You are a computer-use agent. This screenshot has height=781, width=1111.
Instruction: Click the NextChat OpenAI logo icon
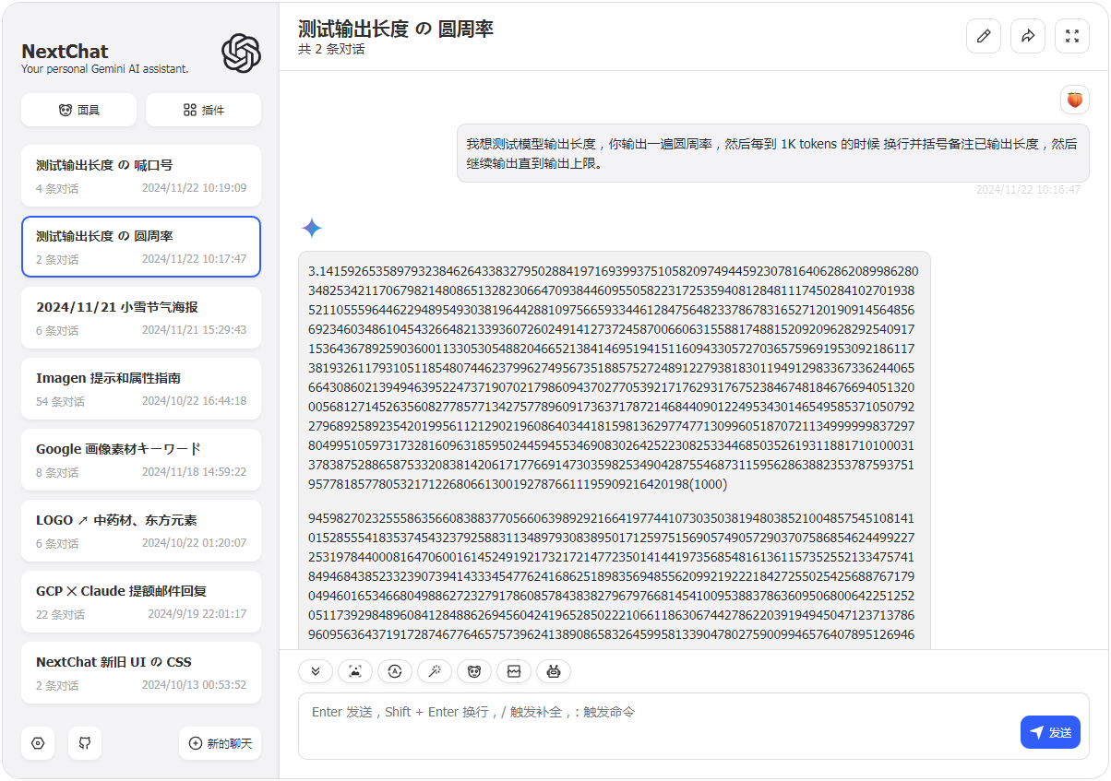tap(242, 53)
